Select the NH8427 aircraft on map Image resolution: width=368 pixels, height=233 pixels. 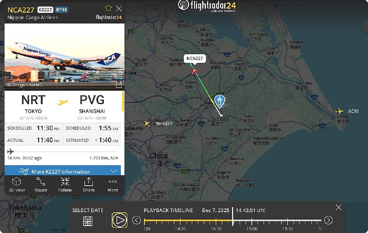click(147, 124)
